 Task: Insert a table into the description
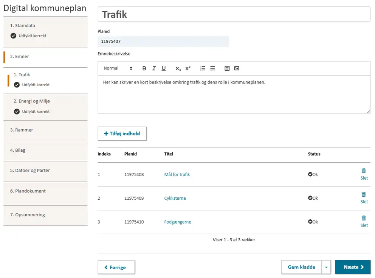227,68
